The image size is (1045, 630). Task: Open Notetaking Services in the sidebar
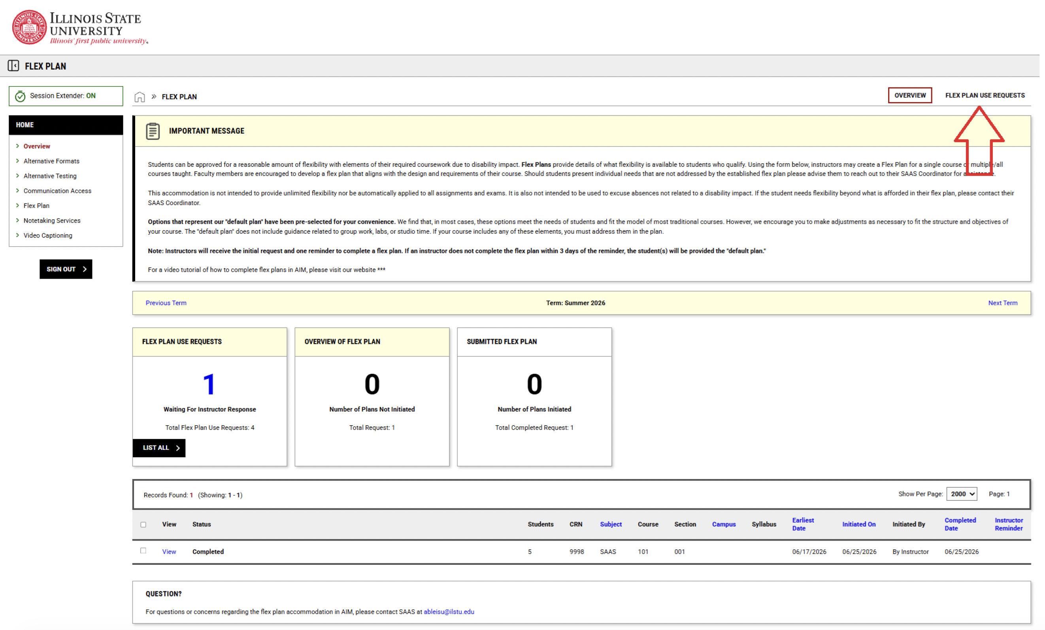[52, 221]
